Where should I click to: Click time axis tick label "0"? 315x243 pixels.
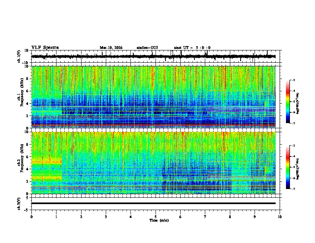coord(31,217)
